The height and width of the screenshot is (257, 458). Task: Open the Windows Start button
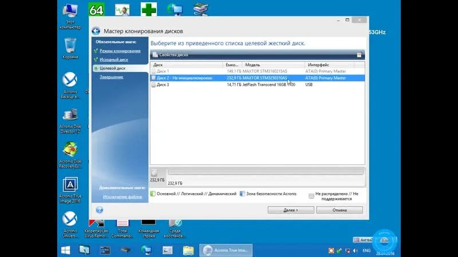pyautogui.click(x=66, y=250)
